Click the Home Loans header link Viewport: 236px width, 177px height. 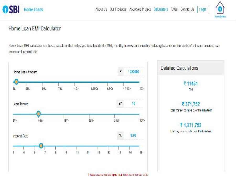33,9
